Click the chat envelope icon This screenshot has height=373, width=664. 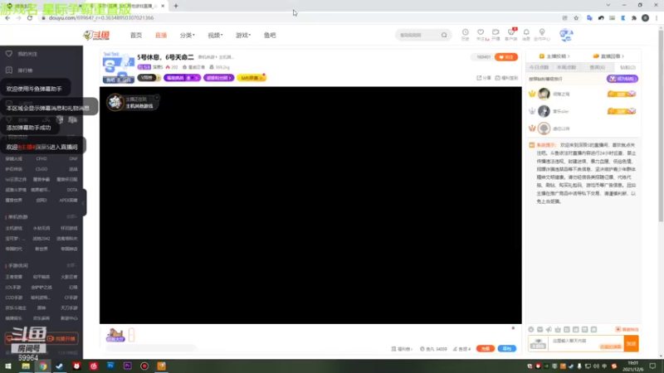[540, 329]
